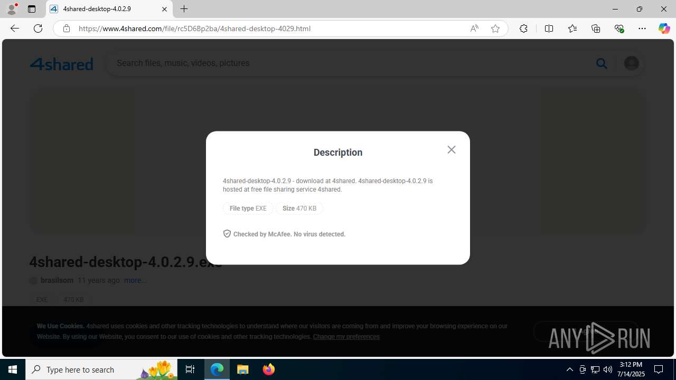Viewport: 676px width, 380px height.
Task: Open Change my preferences link
Action: [346, 337]
